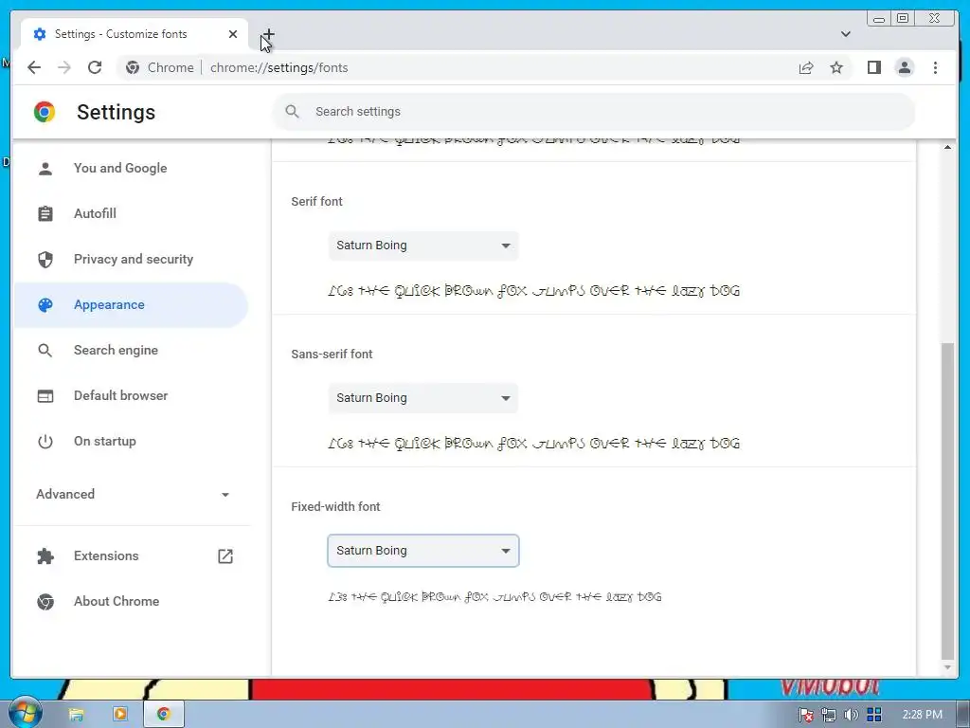Click the search magnifier icon in settings
This screenshot has width=970, height=728.
tap(292, 112)
